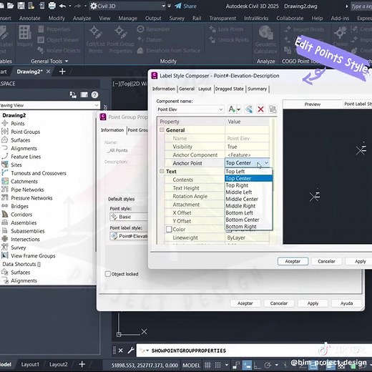
Task: Toggle grid display icon in status bar
Action: coord(207,365)
